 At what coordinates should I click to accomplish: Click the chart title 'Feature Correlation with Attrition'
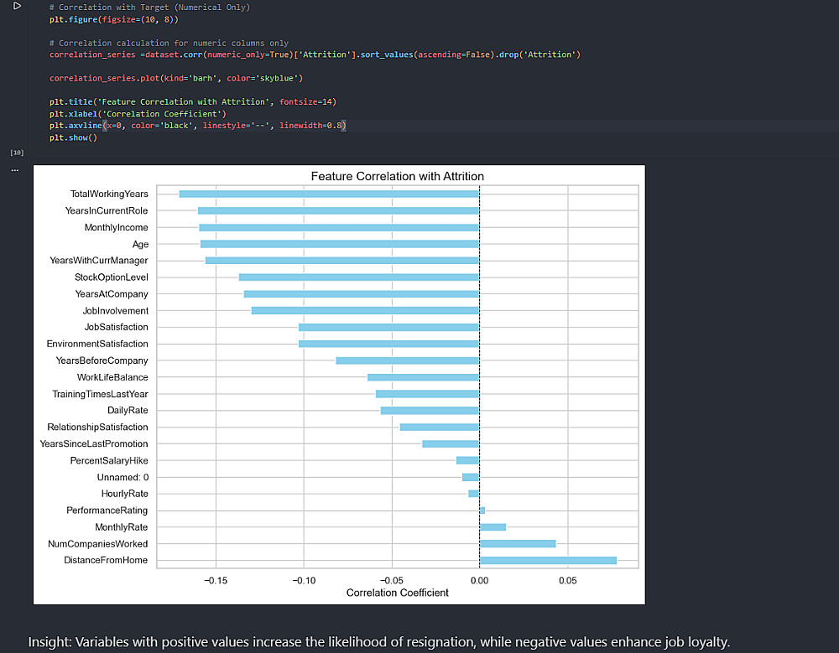click(397, 177)
